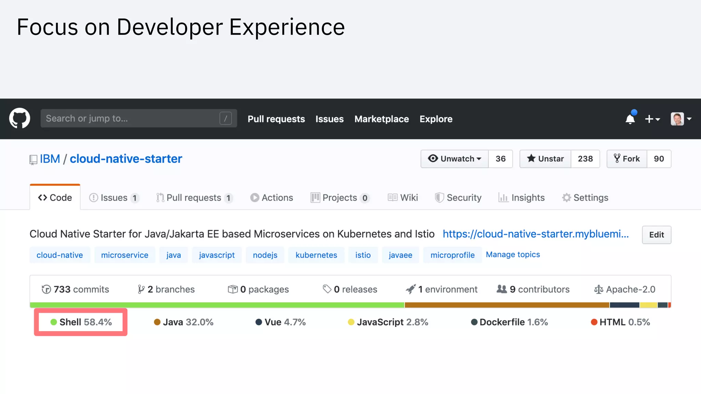Open the Insights tab
701x394 pixels.
pyautogui.click(x=521, y=198)
